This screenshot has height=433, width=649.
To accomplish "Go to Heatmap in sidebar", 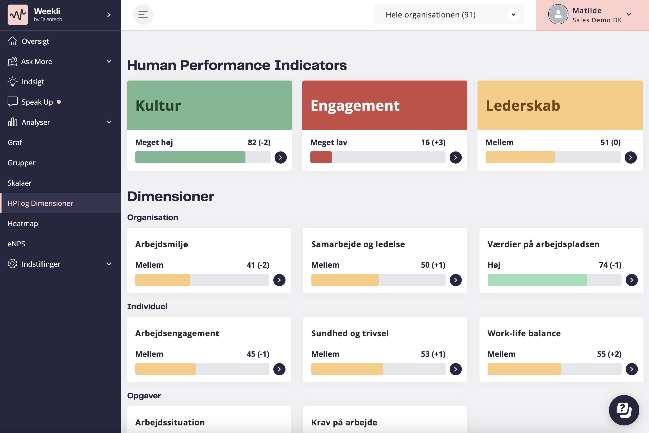I will [x=23, y=223].
